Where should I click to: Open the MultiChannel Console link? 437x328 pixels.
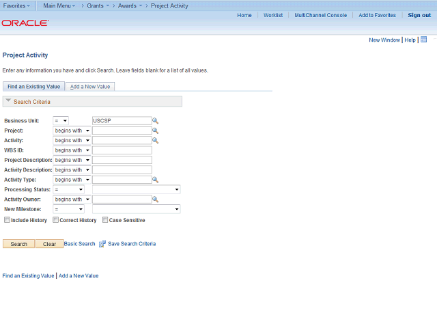[321, 15]
